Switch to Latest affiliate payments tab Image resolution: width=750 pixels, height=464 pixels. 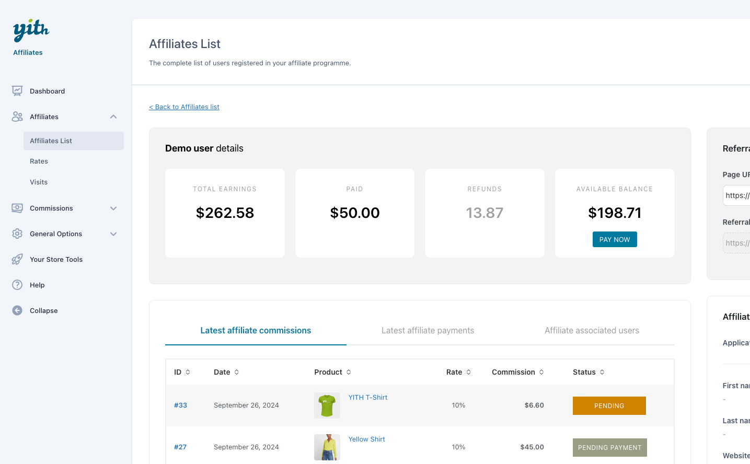coord(428,330)
